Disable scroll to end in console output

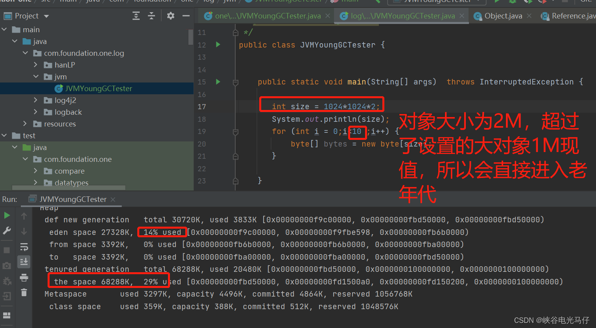pyautogui.click(x=24, y=262)
